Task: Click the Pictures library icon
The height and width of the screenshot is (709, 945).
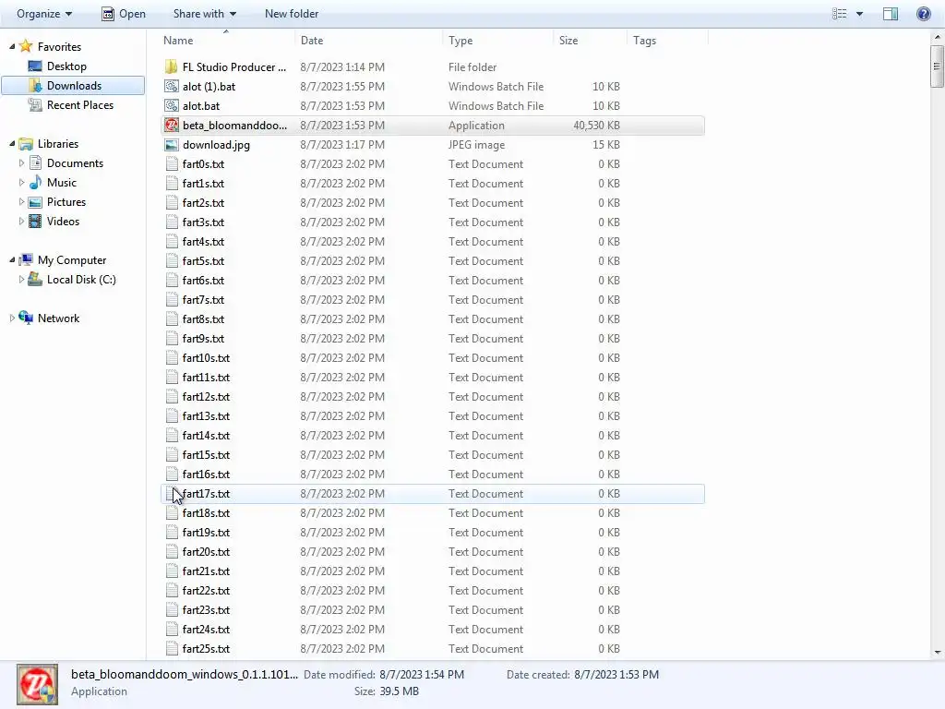Action: tap(36, 202)
